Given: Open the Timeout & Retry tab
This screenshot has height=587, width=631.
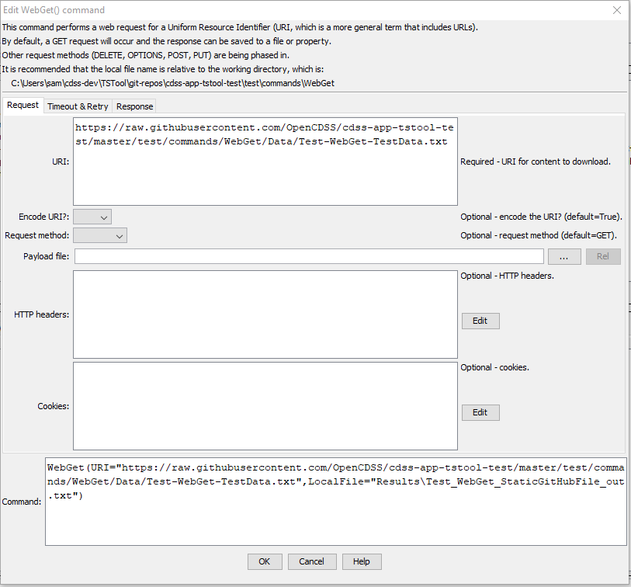Looking at the screenshot, I should tap(78, 106).
